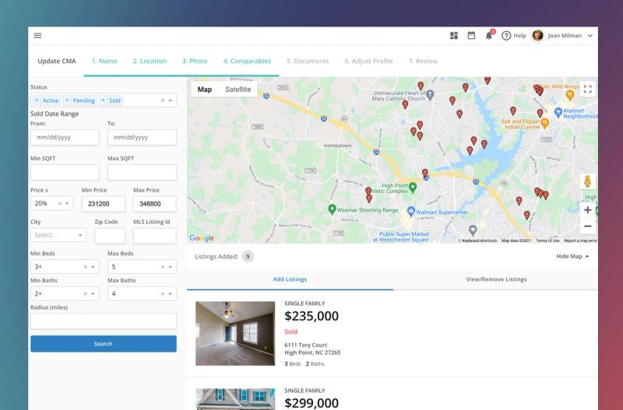Open map Terms of Use link
The height and width of the screenshot is (410, 623).
[547, 240]
